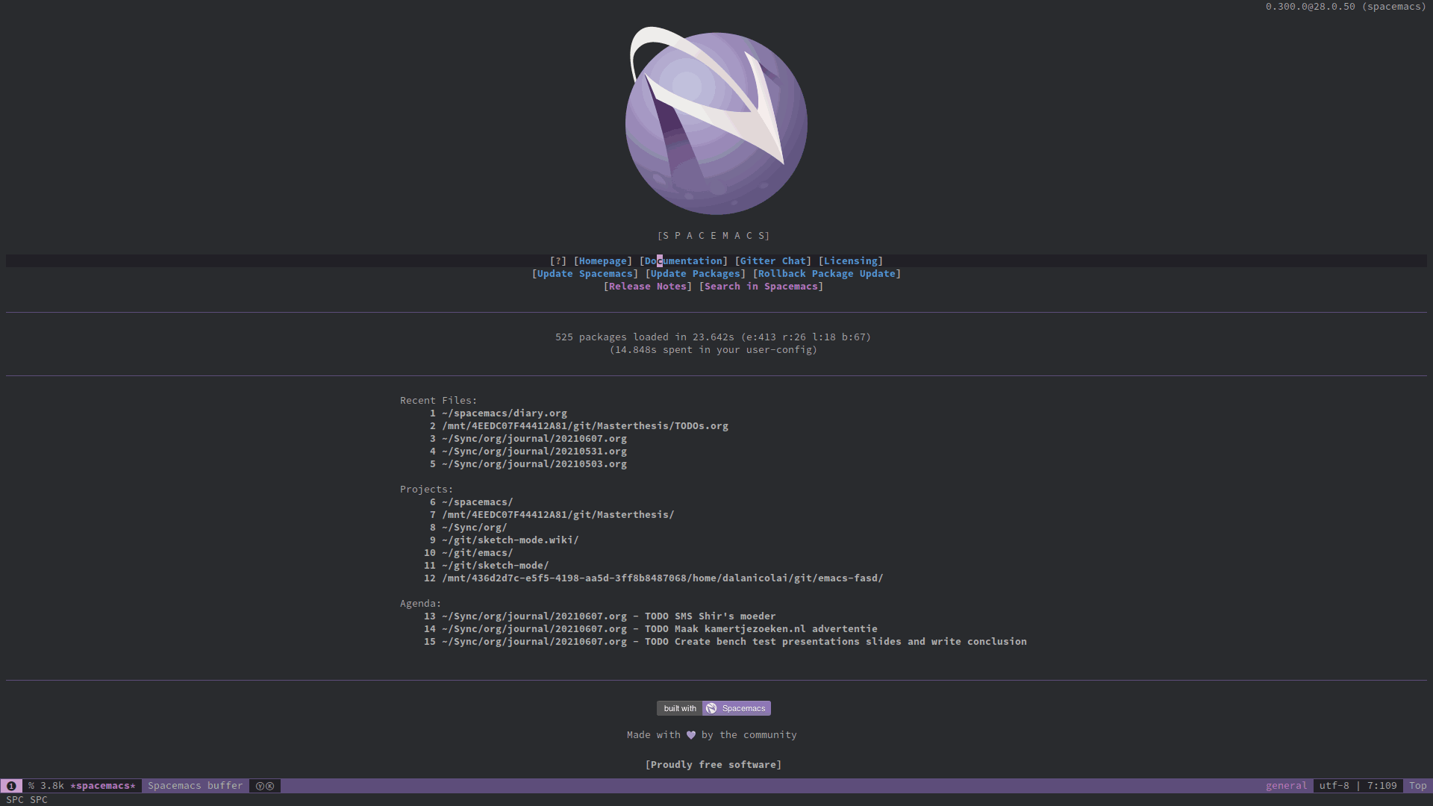Open project ~/spacemacs/

478,502
